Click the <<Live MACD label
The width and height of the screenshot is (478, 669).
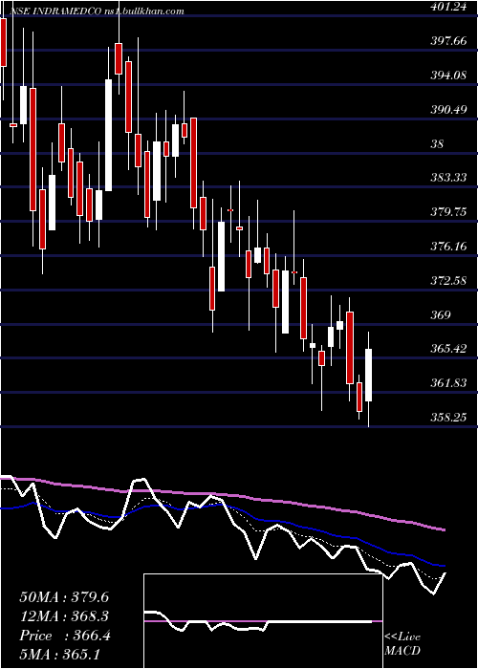tap(402, 644)
